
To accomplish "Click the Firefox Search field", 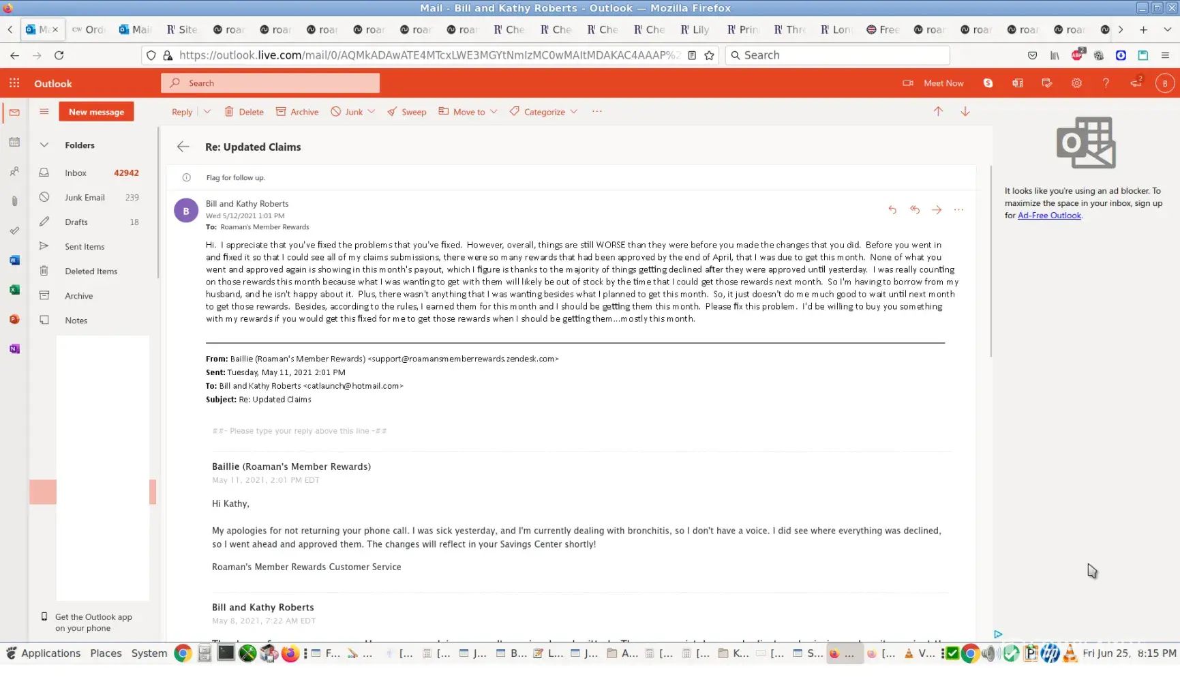I will (x=838, y=55).
